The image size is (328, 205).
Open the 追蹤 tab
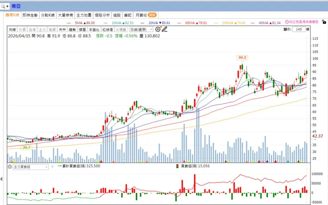pos(117,15)
